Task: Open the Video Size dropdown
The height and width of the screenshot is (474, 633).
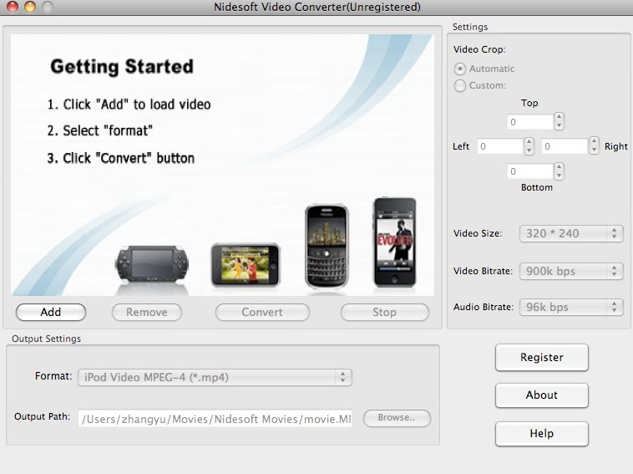Action: (x=571, y=233)
